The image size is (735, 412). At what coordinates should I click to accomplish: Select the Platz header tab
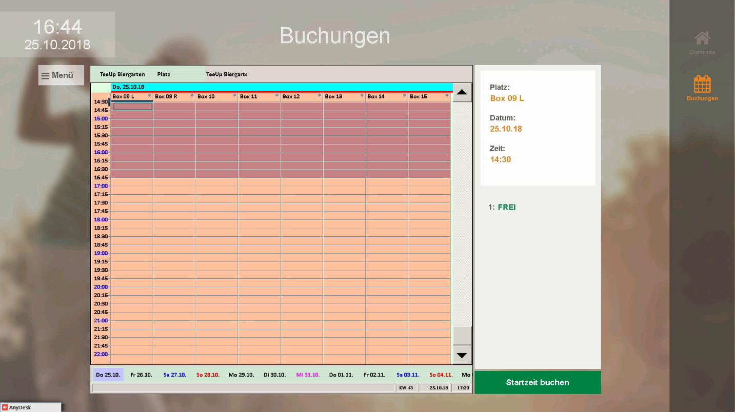(x=164, y=74)
